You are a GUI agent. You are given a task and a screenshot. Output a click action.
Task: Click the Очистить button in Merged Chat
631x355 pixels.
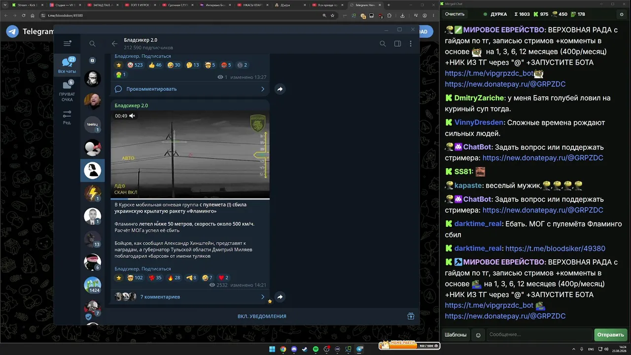coord(455,14)
